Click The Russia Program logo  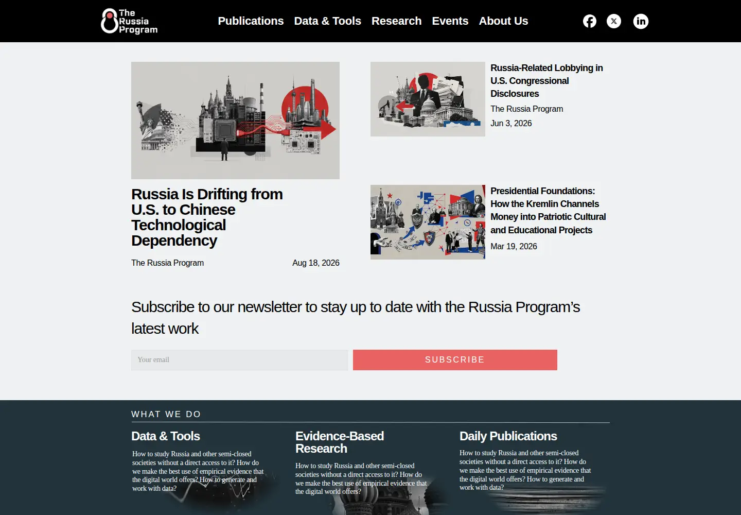(x=129, y=21)
